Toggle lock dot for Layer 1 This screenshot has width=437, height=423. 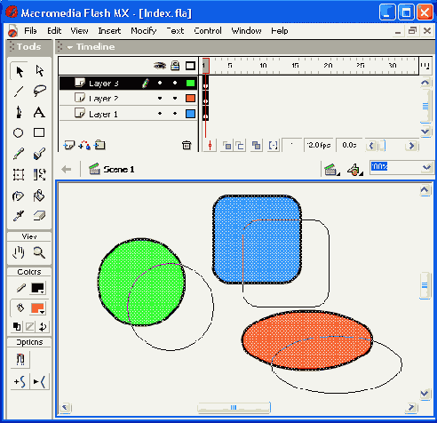pyautogui.click(x=175, y=114)
